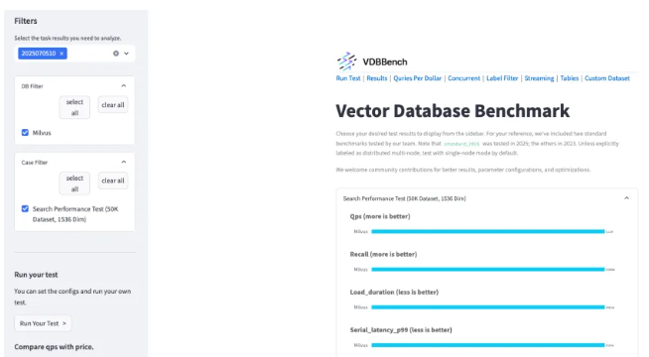Click the VDBBench logo icon

[346, 61]
